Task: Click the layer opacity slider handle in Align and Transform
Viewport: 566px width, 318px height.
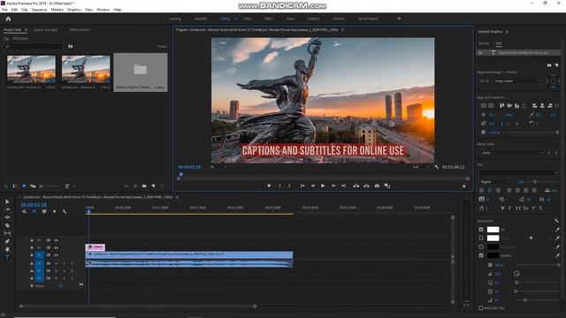Action: [557, 132]
